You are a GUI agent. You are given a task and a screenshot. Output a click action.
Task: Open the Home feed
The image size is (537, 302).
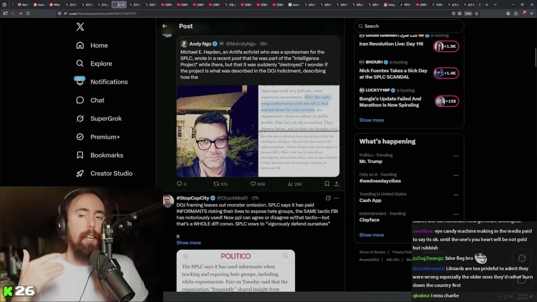92,45
